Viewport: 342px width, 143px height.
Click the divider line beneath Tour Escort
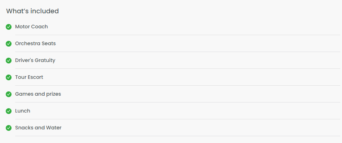point(177,86)
